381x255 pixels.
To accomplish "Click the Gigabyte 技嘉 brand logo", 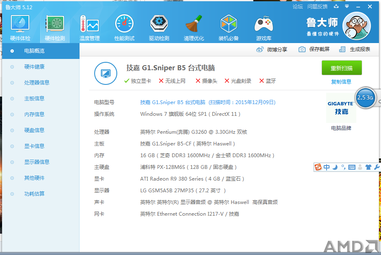I will (341, 108).
